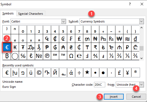Pick the Euro € from recently used symbols
Viewport: 147px width, 102px height.
(7, 73)
